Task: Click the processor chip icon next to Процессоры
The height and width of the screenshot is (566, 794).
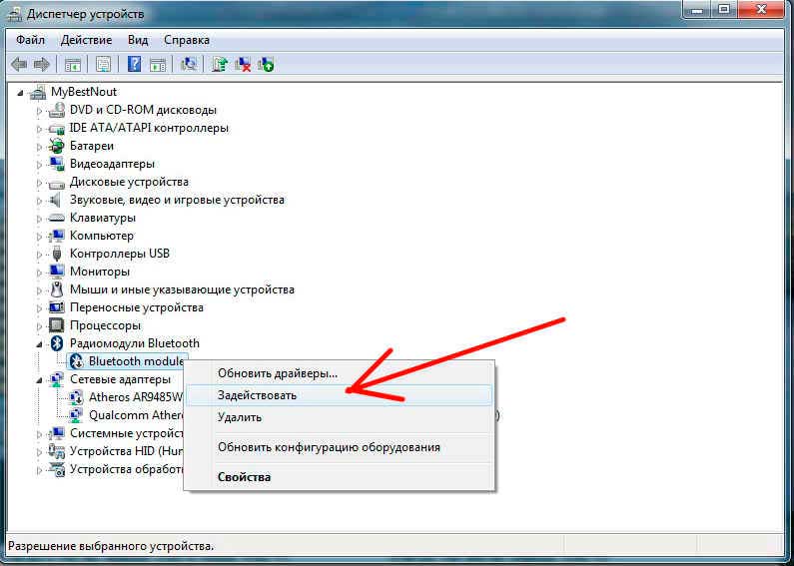Action: [56, 325]
